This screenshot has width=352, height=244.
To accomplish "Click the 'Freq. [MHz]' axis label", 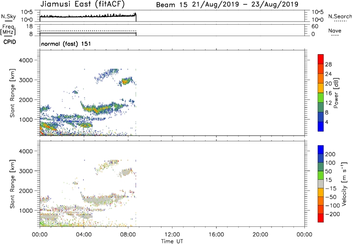I will (8, 30).
